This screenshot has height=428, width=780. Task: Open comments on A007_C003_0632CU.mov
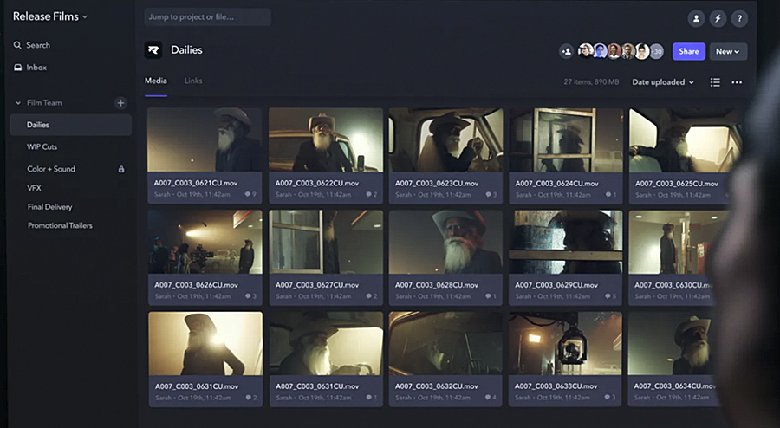pyautogui.click(x=491, y=397)
